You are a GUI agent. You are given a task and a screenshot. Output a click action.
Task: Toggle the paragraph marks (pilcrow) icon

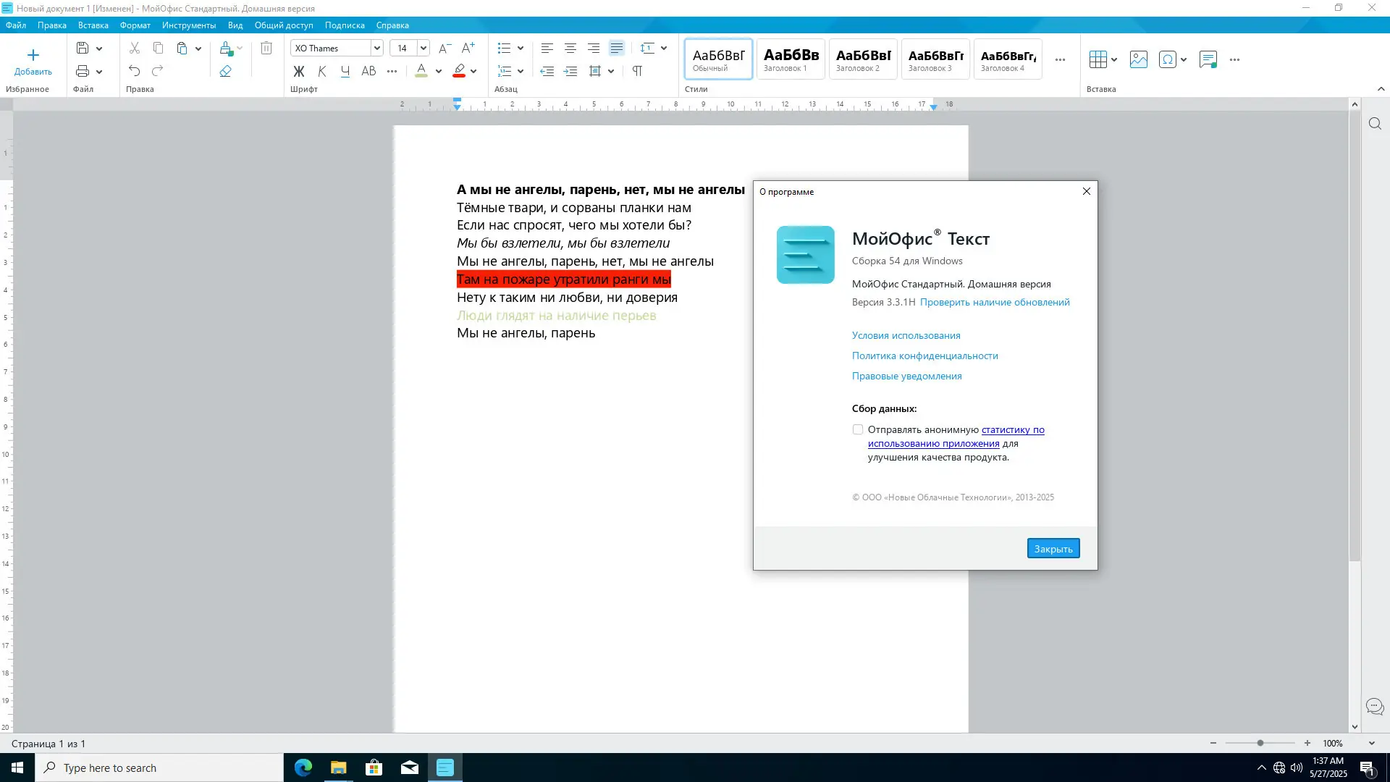point(637,71)
